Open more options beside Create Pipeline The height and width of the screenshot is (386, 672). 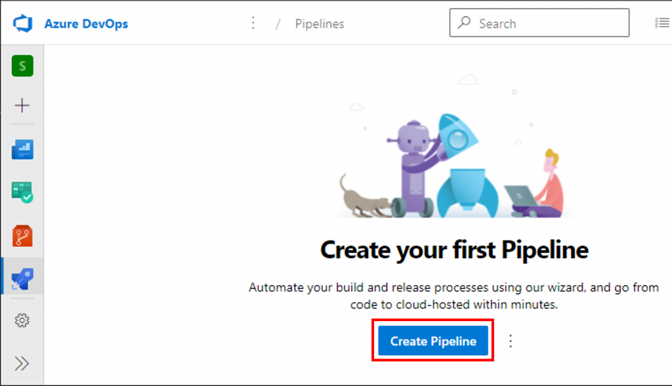(x=511, y=341)
